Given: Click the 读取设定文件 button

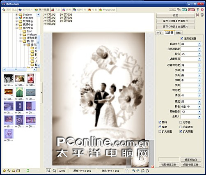Looking at the screenshot, I should 169,165.
